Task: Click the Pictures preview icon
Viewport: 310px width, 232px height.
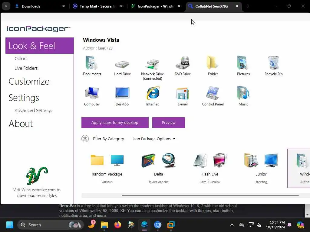Action: (x=243, y=63)
